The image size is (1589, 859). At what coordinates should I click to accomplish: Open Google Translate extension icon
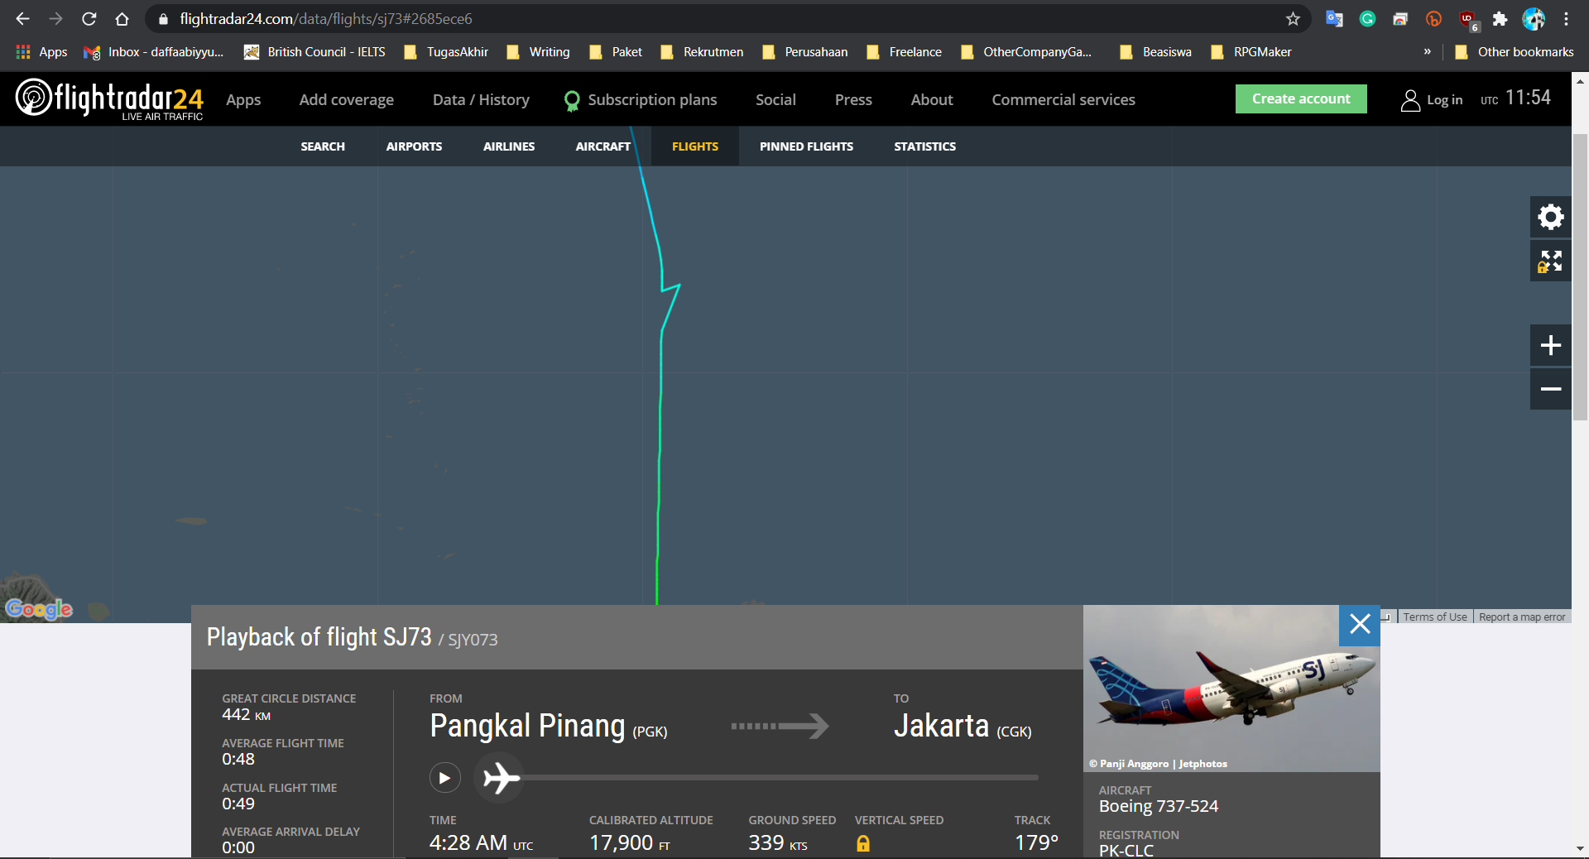tap(1334, 18)
